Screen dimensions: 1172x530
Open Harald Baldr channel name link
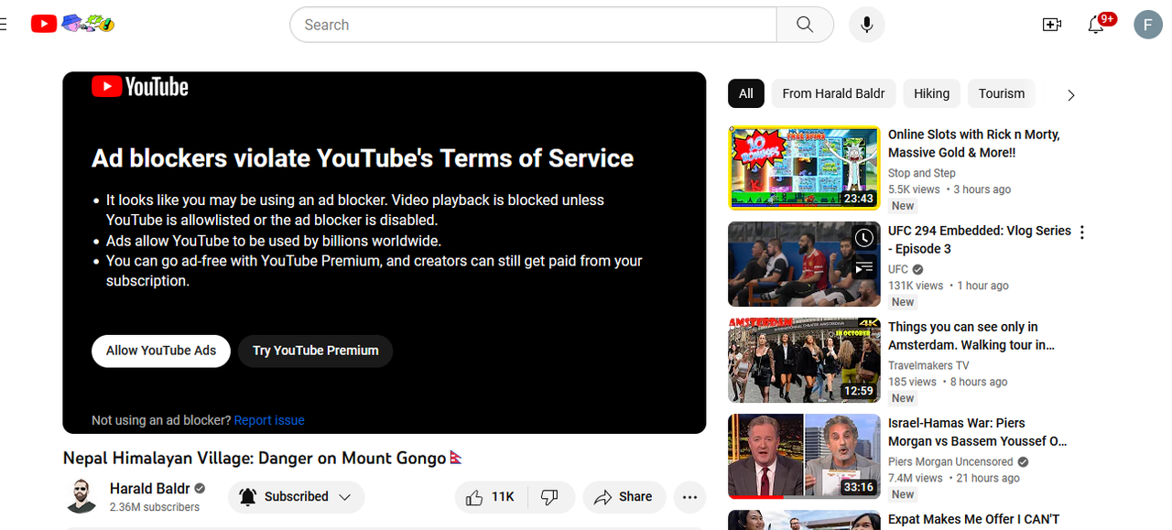tap(150, 489)
